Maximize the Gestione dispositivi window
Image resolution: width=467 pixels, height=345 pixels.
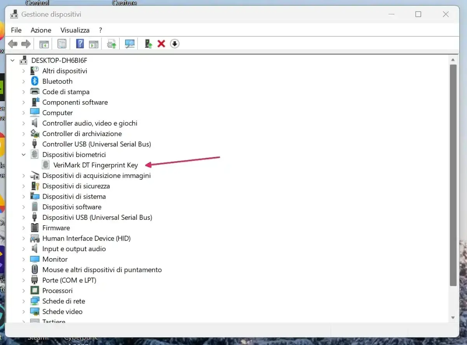[418, 14]
